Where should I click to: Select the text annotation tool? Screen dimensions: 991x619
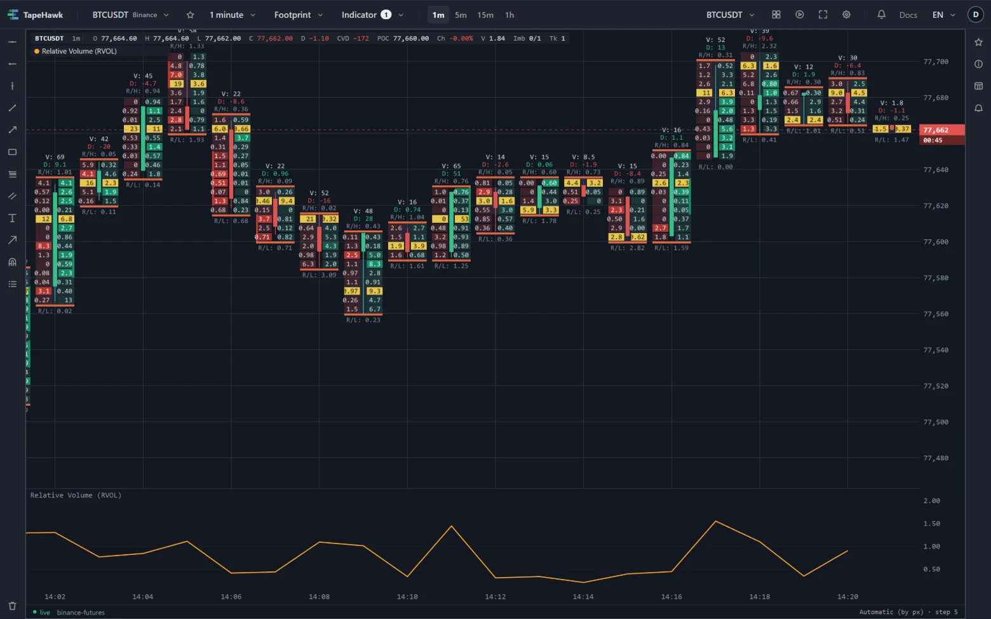click(12, 218)
